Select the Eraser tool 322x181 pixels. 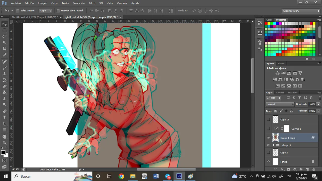[x=5, y=86]
